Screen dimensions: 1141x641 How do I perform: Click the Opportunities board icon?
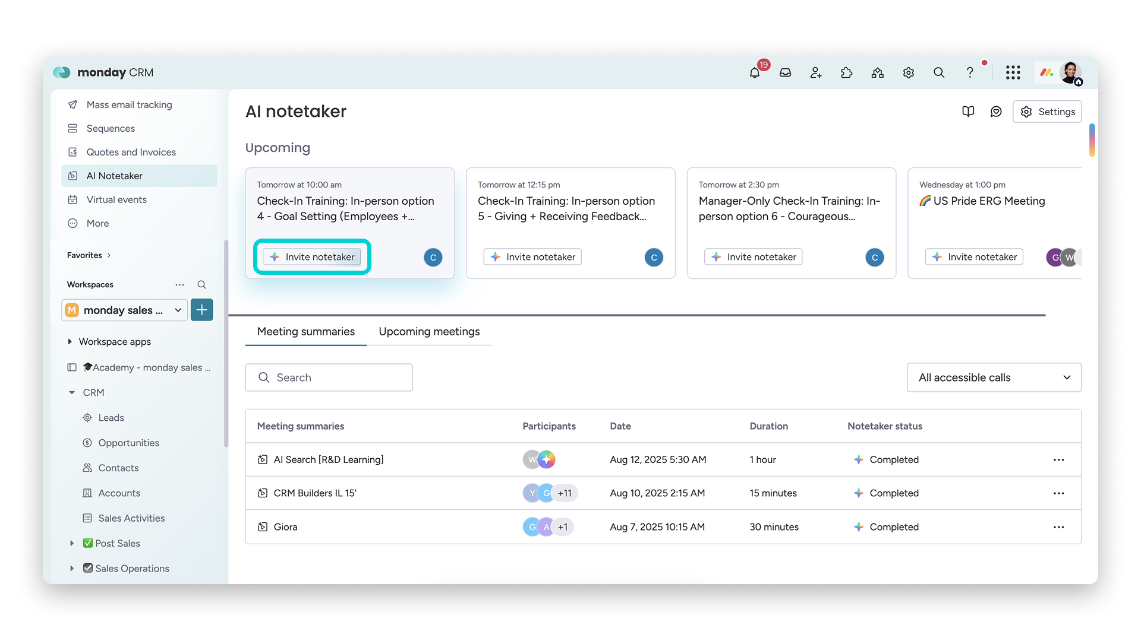click(87, 443)
